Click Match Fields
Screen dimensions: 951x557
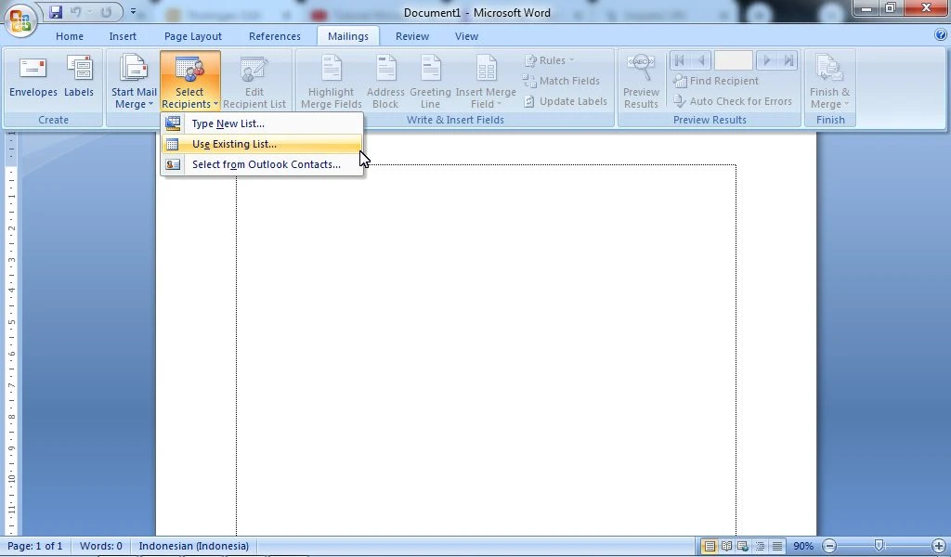(x=561, y=81)
